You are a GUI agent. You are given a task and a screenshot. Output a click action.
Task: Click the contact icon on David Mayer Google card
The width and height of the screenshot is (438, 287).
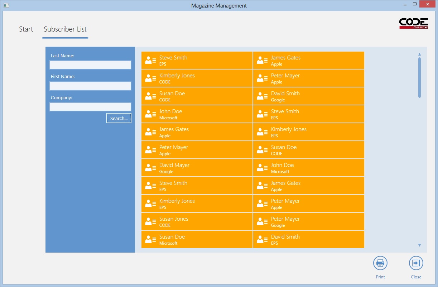pyautogui.click(x=150, y=168)
